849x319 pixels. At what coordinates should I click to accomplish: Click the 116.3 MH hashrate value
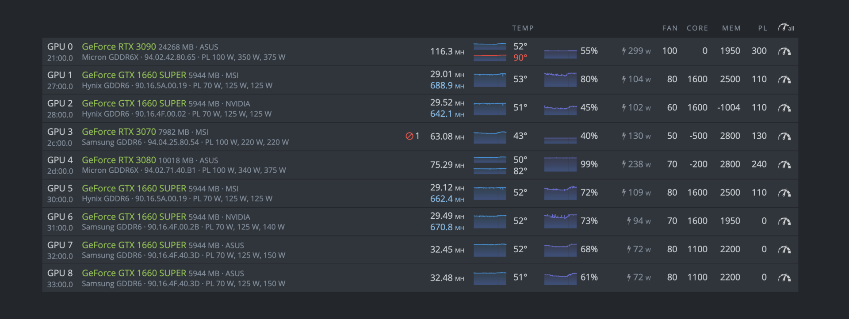pos(447,51)
